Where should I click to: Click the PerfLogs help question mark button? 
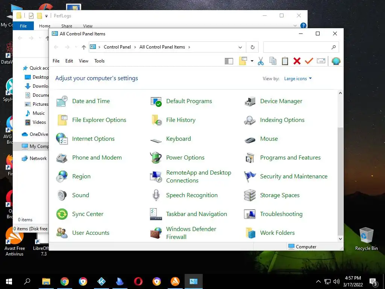point(303,26)
